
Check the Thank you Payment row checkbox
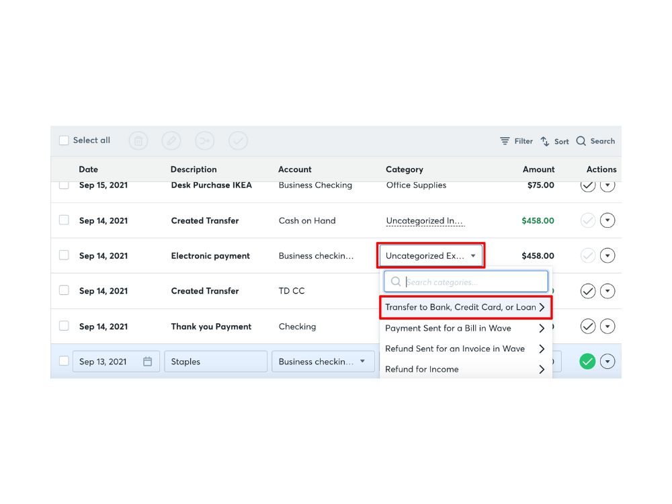point(64,326)
